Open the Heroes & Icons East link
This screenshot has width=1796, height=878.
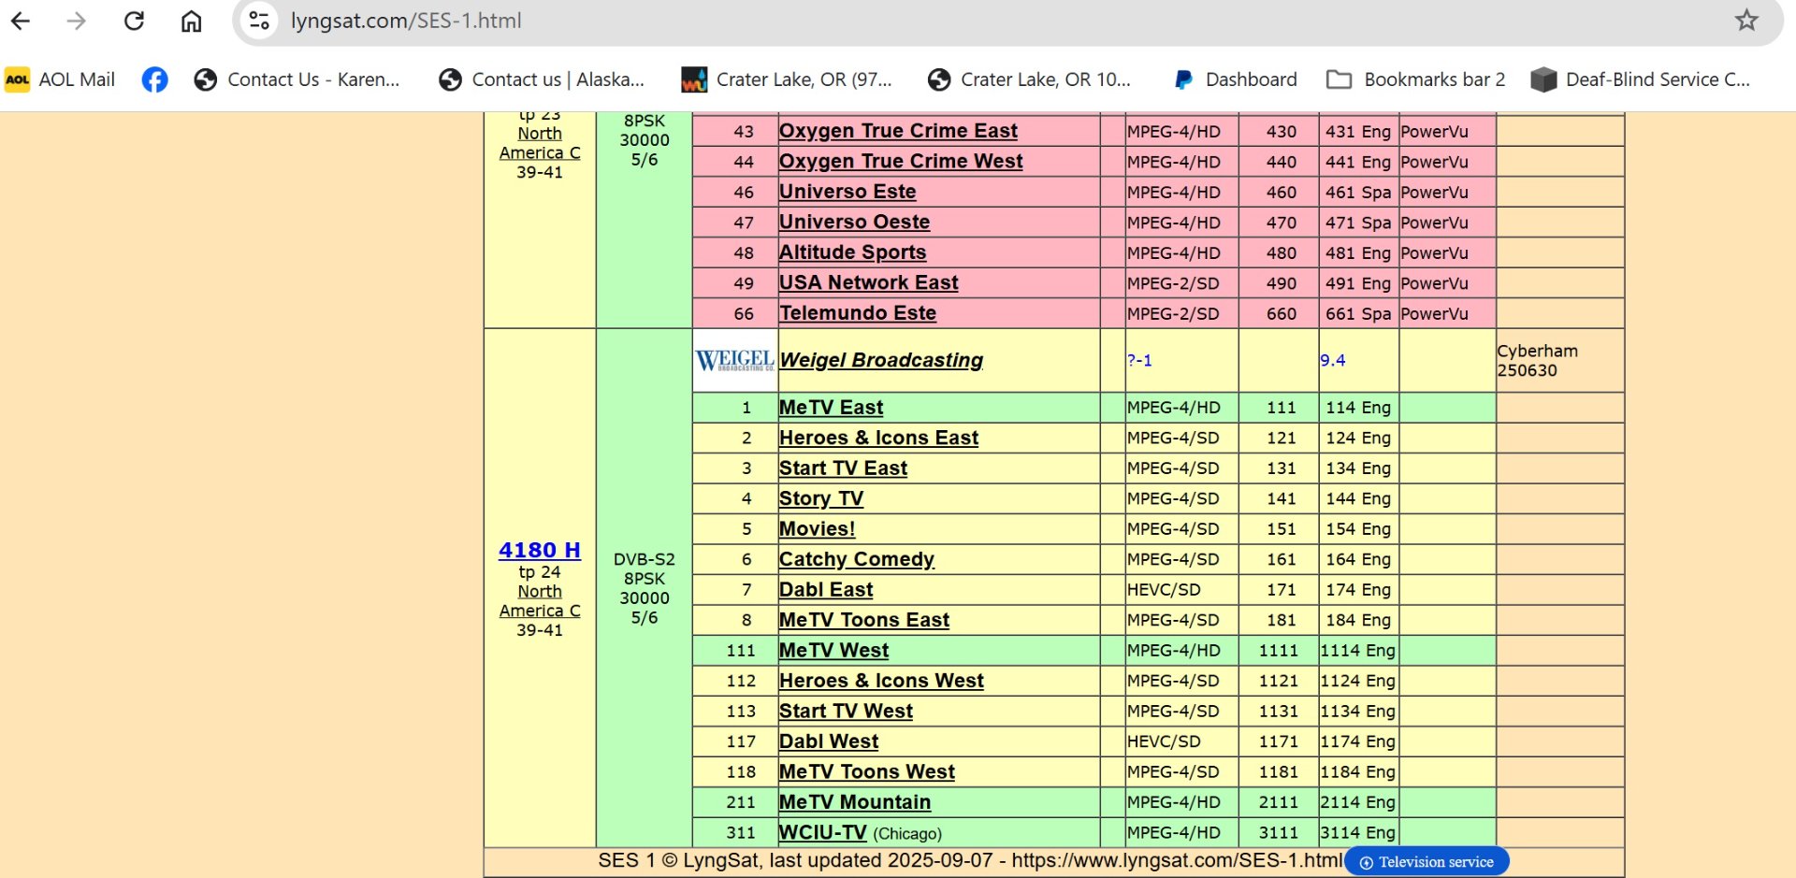pyautogui.click(x=878, y=438)
